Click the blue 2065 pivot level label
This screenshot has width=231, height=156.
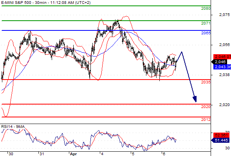tap(206, 33)
